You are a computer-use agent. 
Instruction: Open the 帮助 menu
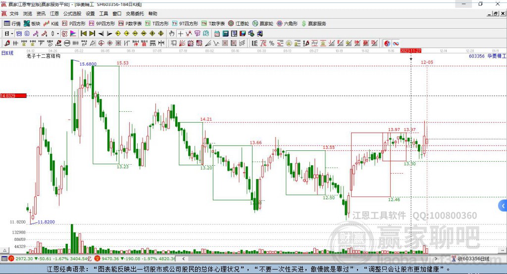[152, 13]
